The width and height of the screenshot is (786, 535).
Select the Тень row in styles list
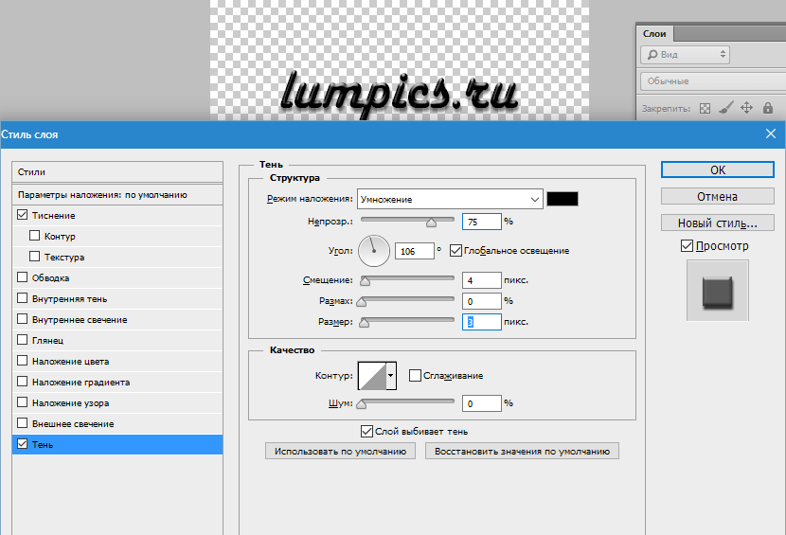click(117, 444)
